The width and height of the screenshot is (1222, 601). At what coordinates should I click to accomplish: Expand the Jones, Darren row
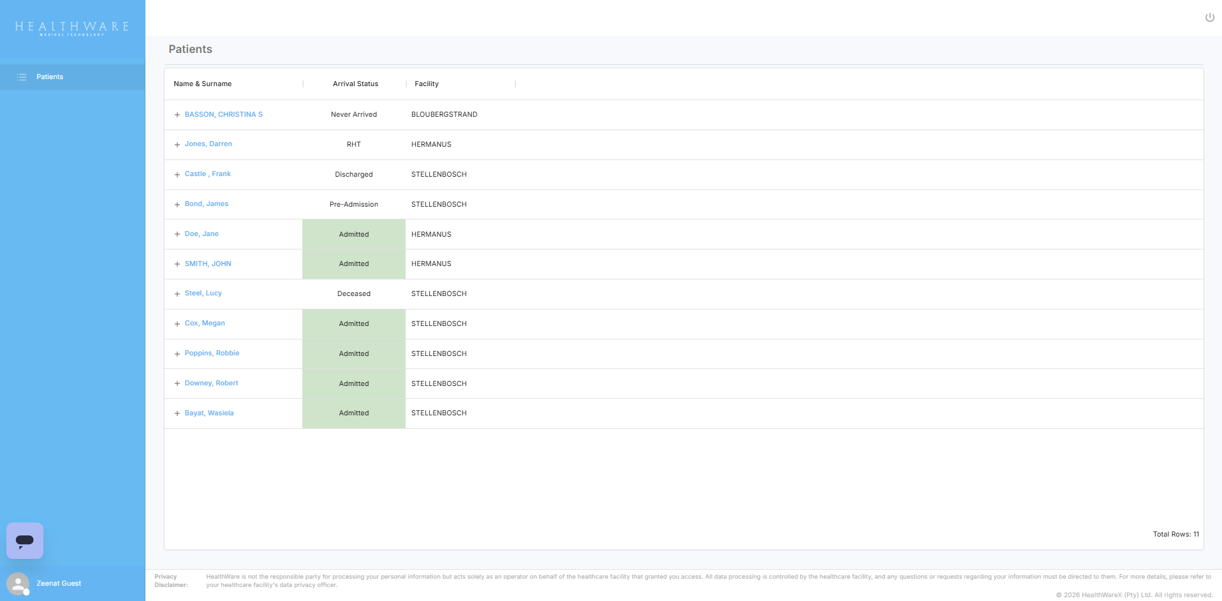coord(177,145)
